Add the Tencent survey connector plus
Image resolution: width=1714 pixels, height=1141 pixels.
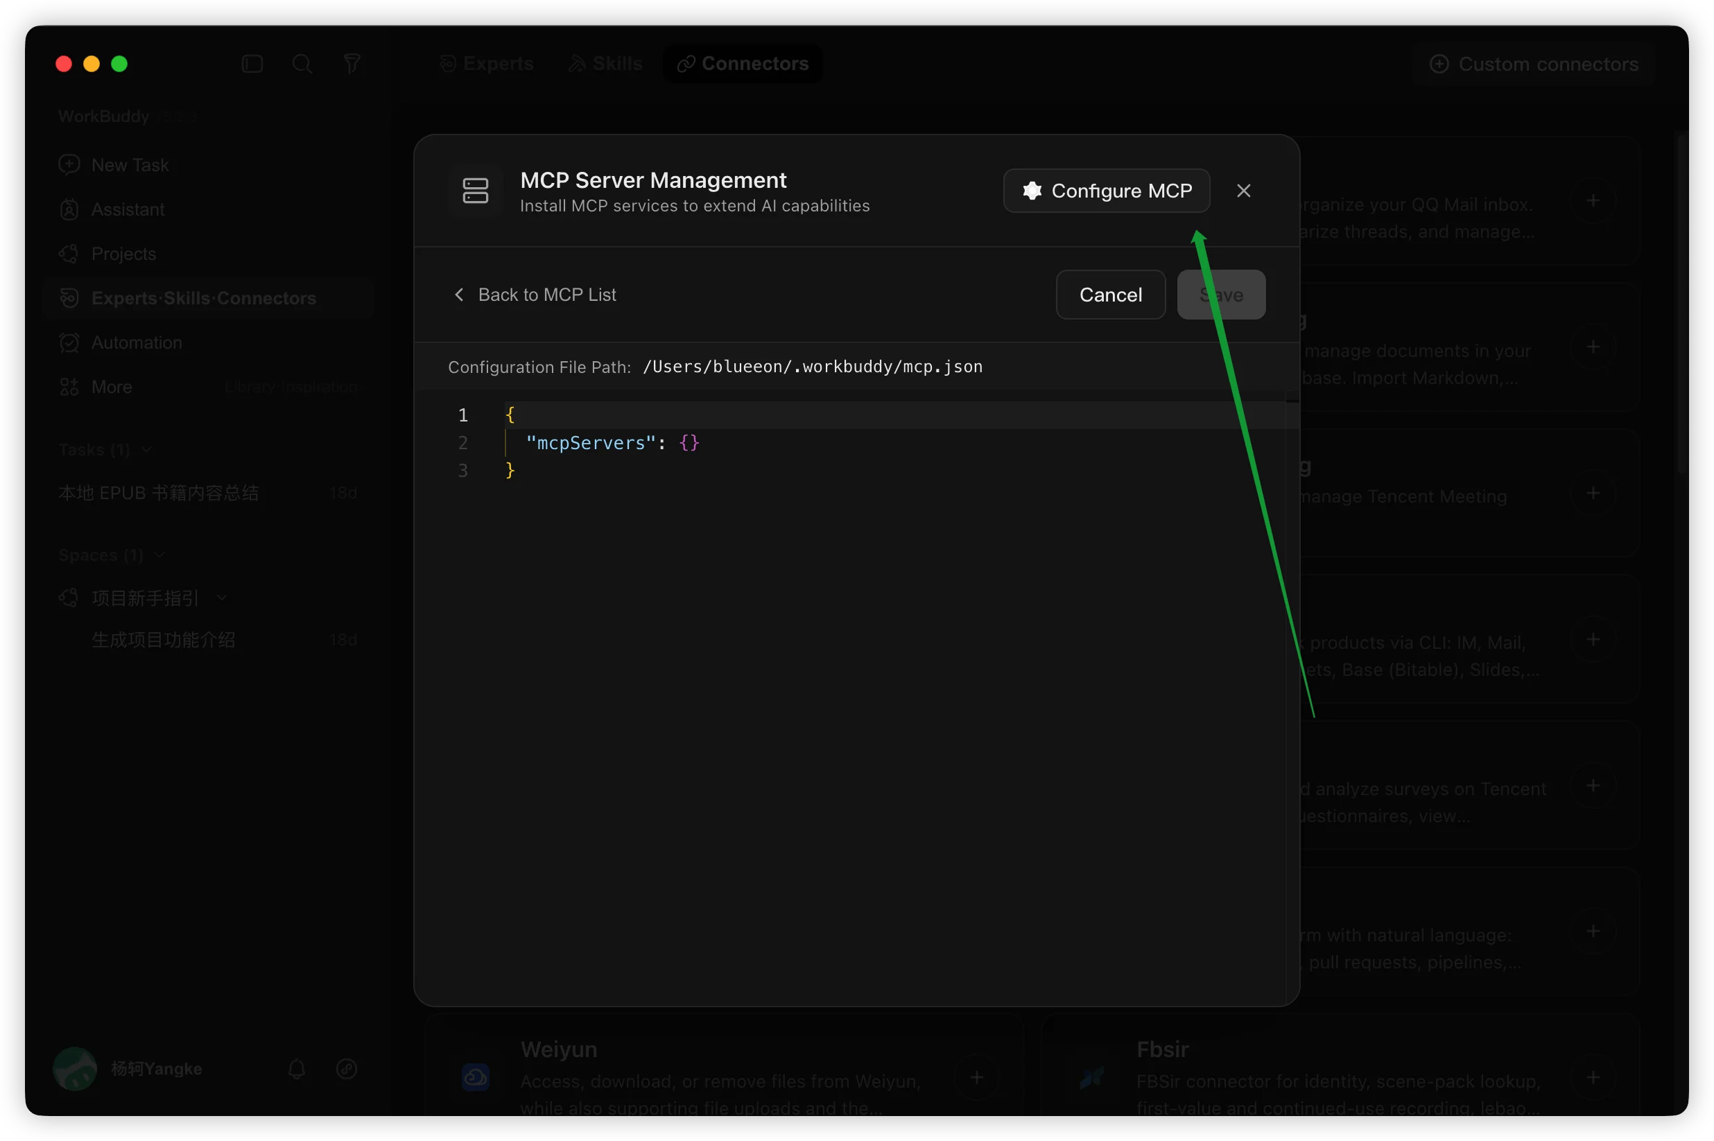pos(1593,785)
